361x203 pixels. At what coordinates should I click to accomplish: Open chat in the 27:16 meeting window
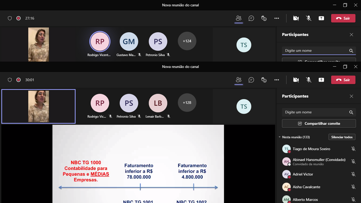[251, 18]
